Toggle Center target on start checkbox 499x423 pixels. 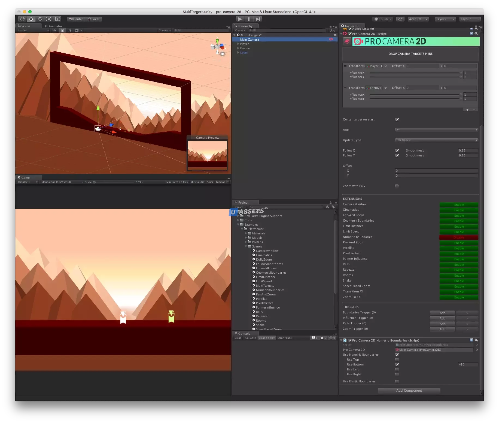coord(397,119)
